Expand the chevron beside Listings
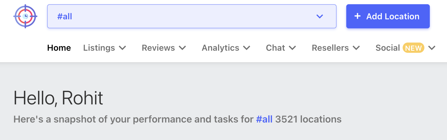 coord(122,48)
